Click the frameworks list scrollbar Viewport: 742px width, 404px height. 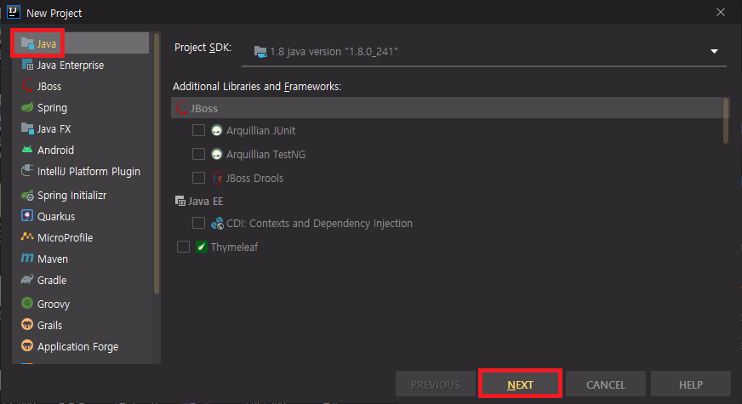[x=726, y=120]
